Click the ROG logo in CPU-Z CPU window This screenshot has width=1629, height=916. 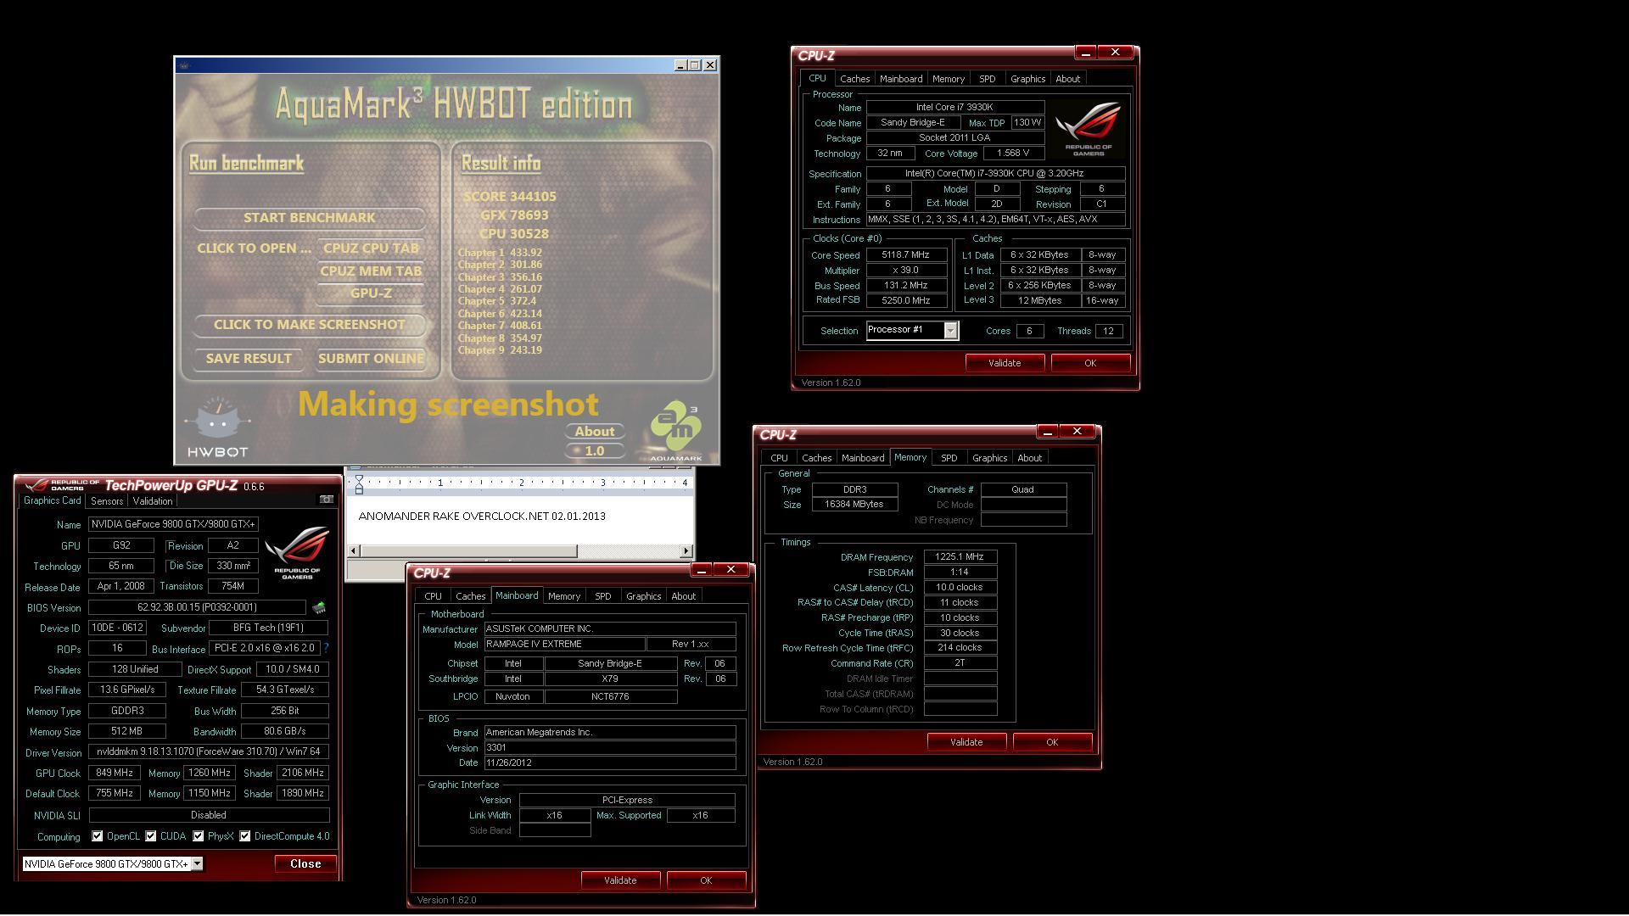(x=1088, y=129)
